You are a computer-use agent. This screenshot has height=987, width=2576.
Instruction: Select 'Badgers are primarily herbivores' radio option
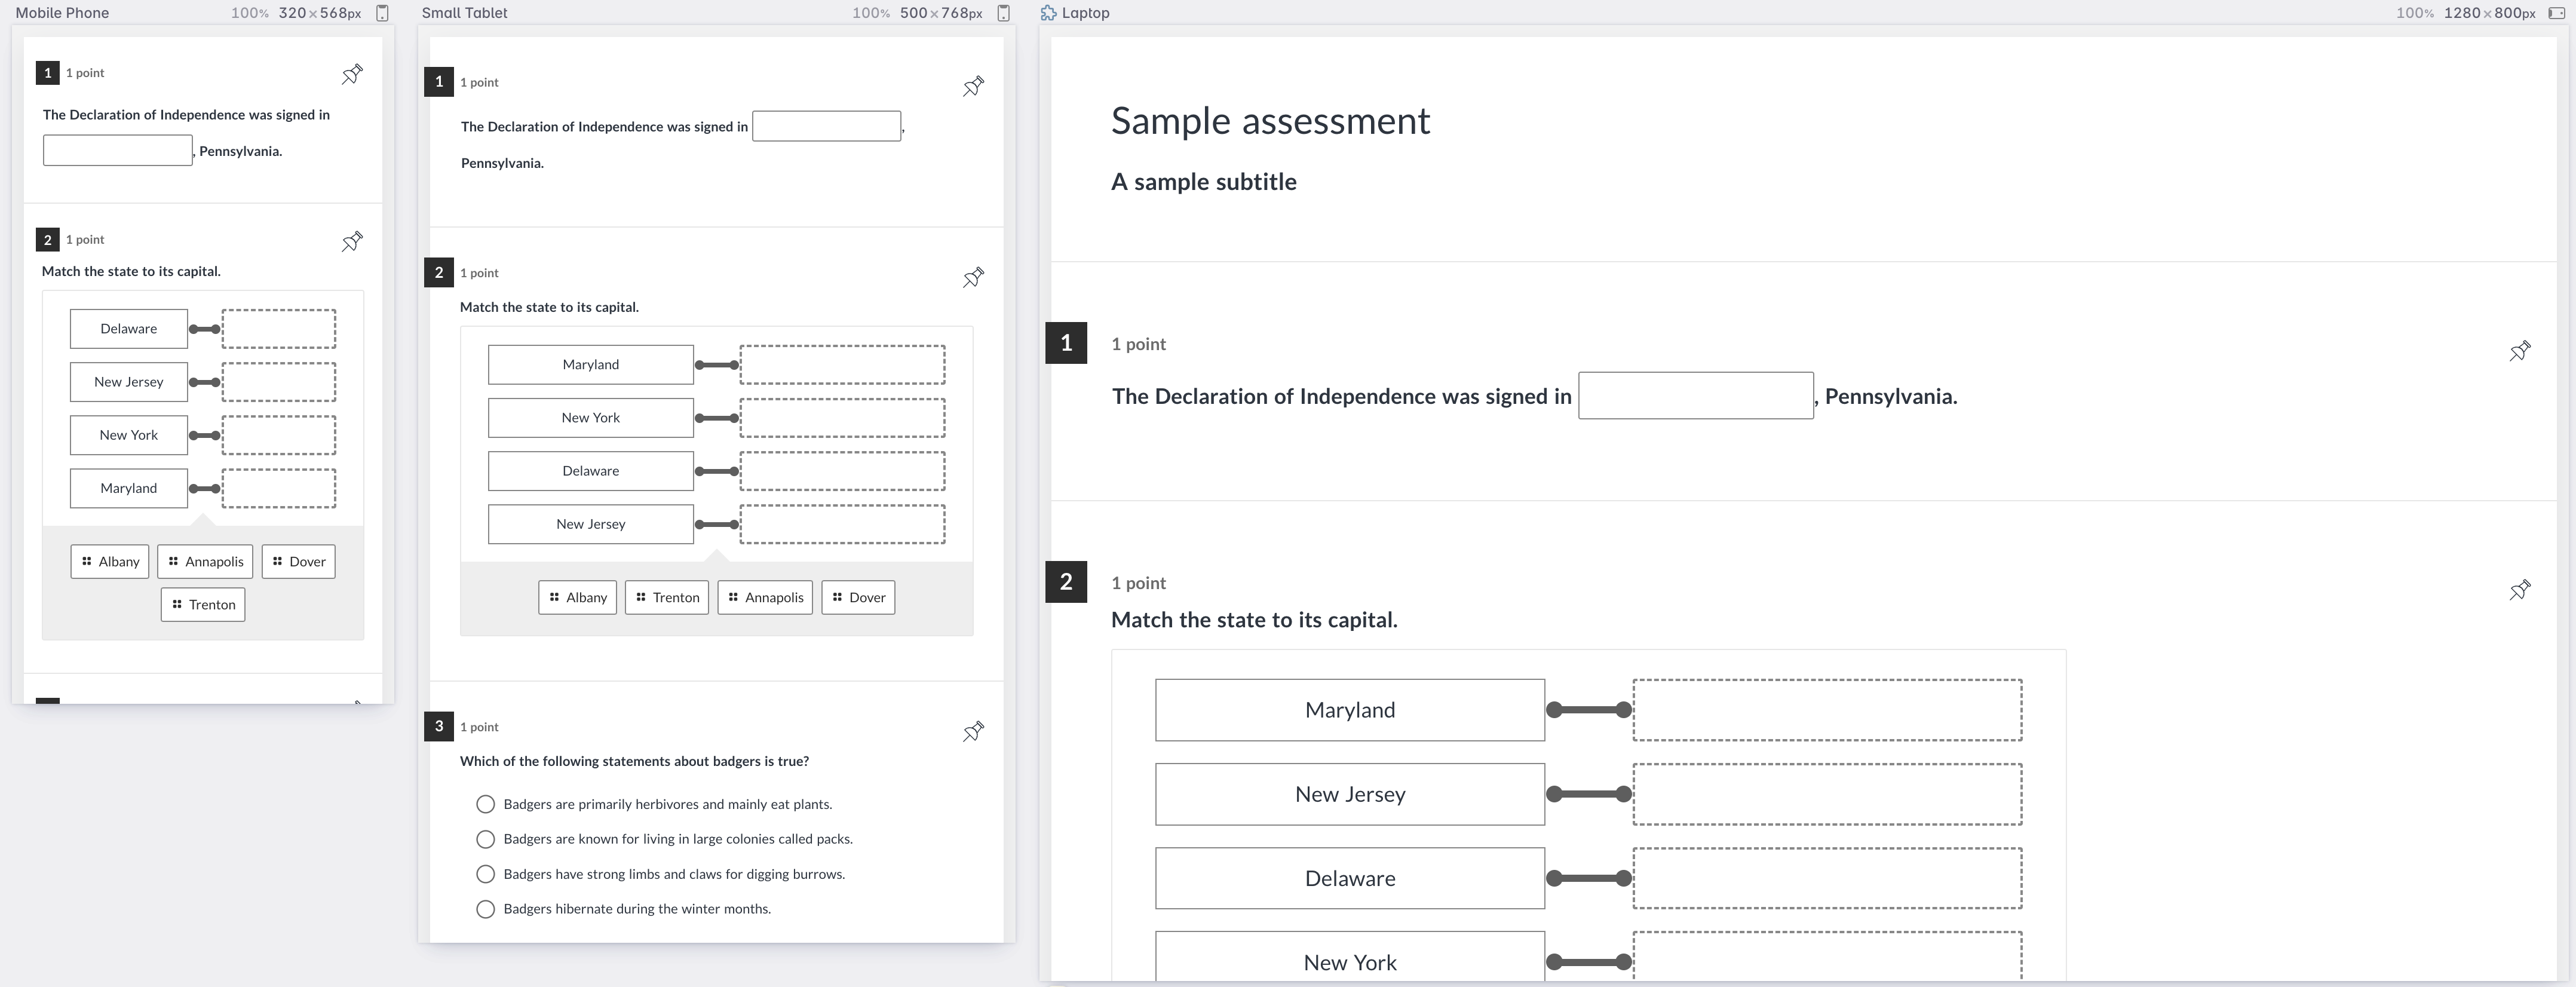click(486, 804)
